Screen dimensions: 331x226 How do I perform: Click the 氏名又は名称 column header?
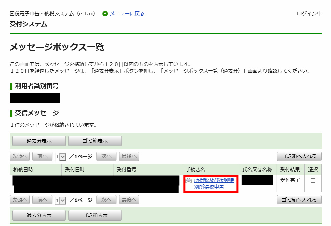[258, 169]
